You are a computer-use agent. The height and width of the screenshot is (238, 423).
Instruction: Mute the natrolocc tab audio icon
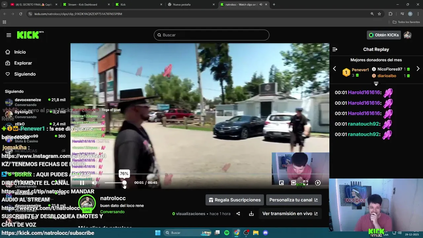261,5
